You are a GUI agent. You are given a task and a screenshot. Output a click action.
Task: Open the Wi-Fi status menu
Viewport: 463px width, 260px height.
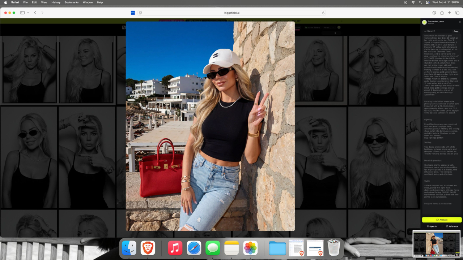pos(413,2)
